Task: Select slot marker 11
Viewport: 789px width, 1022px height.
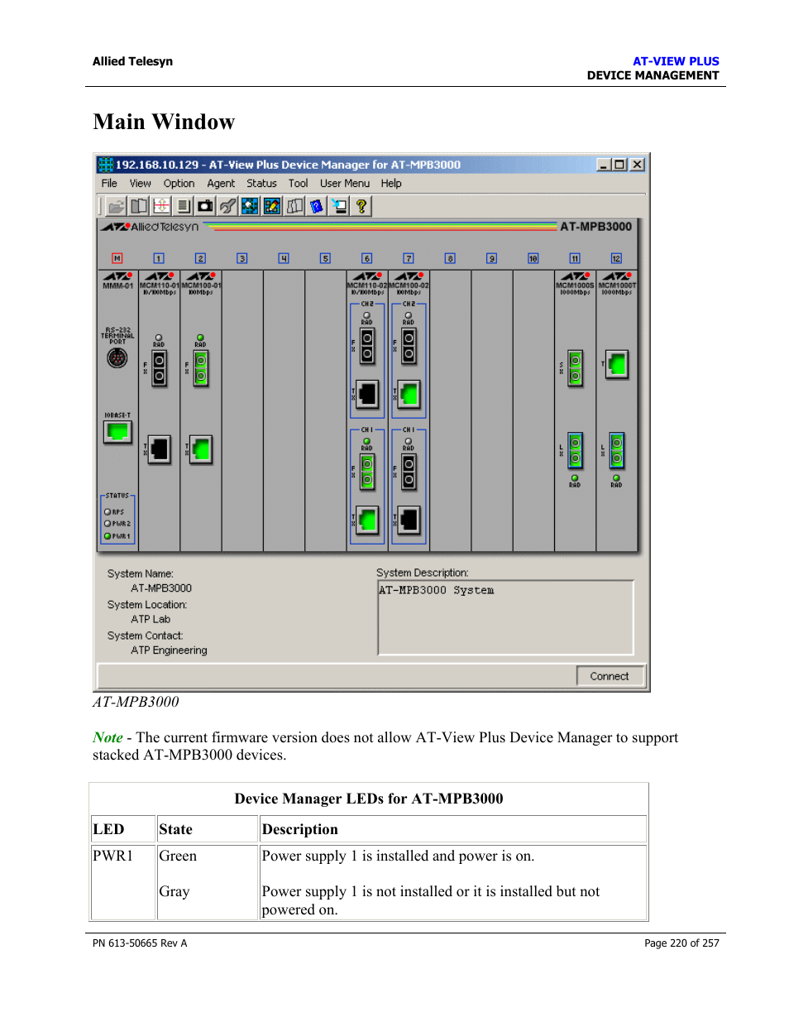Action: tap(575, 258)
